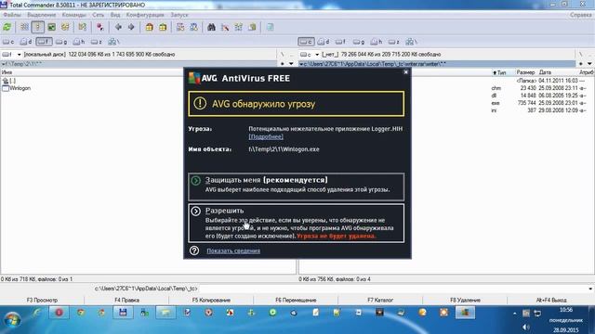The width and height of the screenshot is (595, 334).
Task: Go forward using the right arrow toolbar icon
Action: (x=131, y=27)
